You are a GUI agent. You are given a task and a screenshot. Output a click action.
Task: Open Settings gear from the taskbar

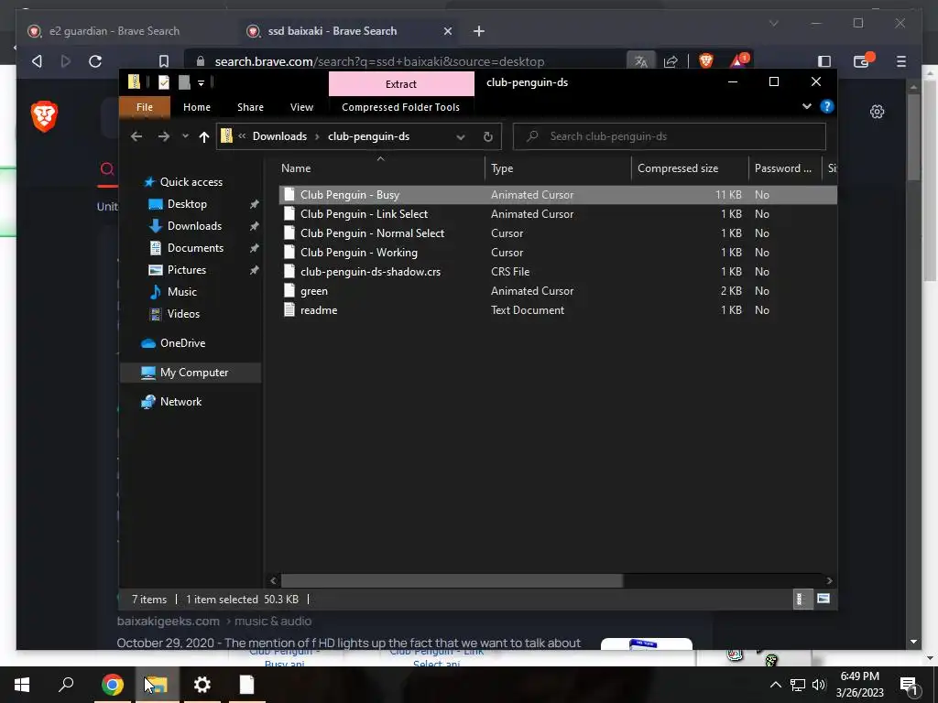202,685
